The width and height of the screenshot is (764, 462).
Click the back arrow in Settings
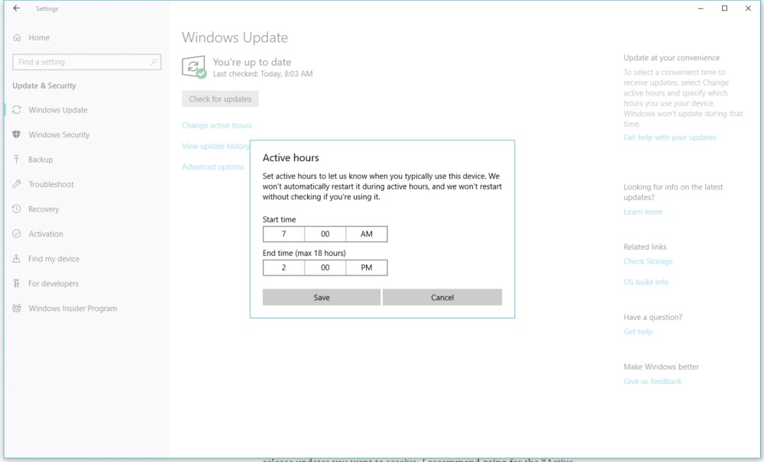[17, 8]
